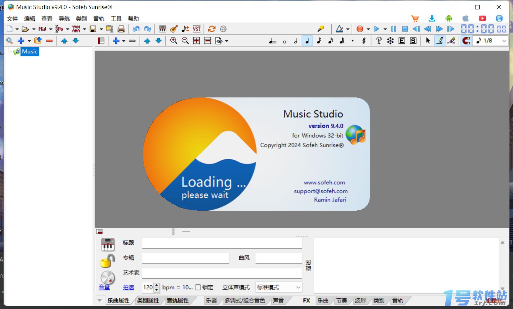
Task: Toggle the sharp accidental symbol
Action: (364, 40)
